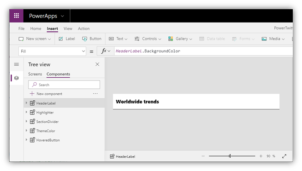
Task: Expand the Controls dropdown arrow
Action: pos(160,39)
